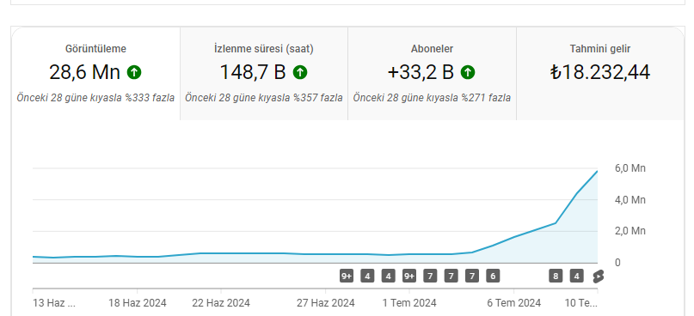Open the 4 marker beside the 8 marker
This screenshot has width=694, height=316.
576,276
